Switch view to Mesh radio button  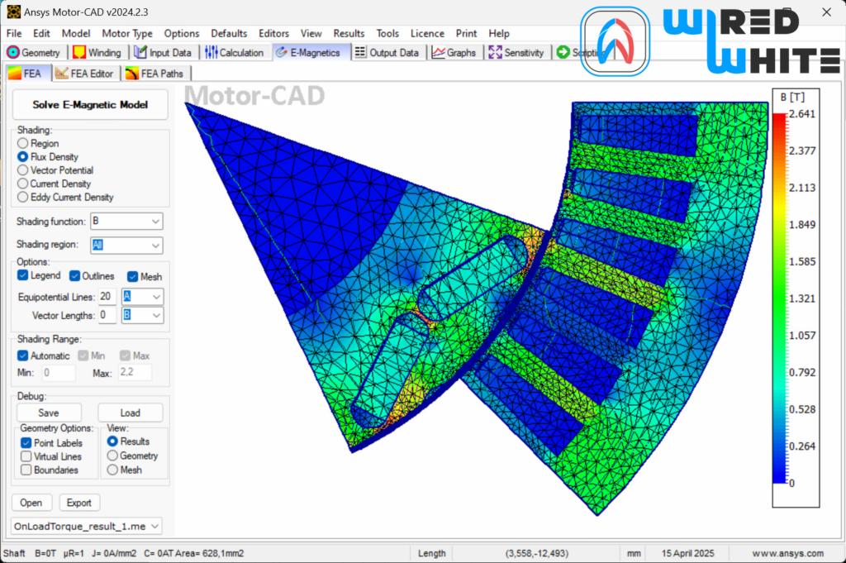(x=112, y=470)
